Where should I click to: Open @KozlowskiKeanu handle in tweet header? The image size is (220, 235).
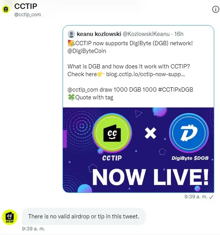pos(146,34)
